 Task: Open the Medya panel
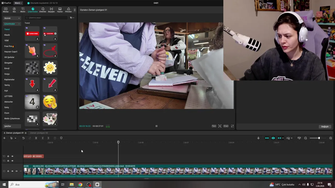point(6,10)
